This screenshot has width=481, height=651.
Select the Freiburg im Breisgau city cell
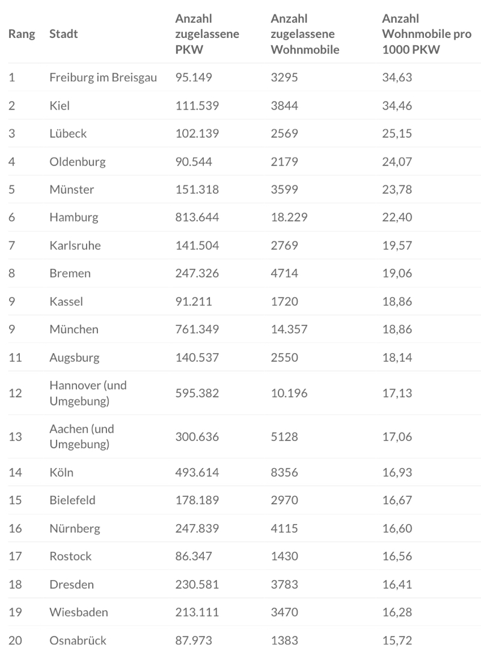pos(103,78)
